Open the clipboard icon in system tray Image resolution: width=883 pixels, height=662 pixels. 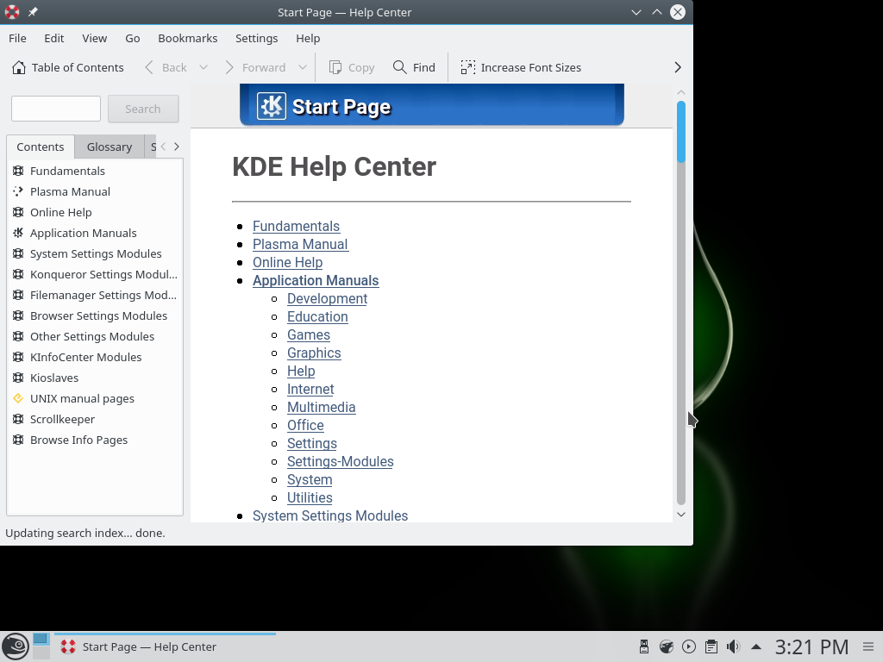(711, 646)
